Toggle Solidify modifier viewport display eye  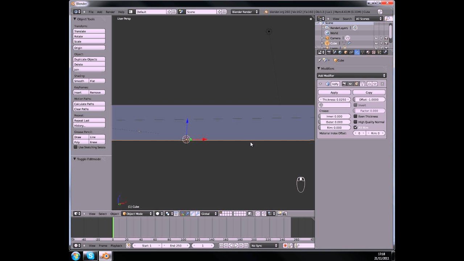[x=350, y=84]
